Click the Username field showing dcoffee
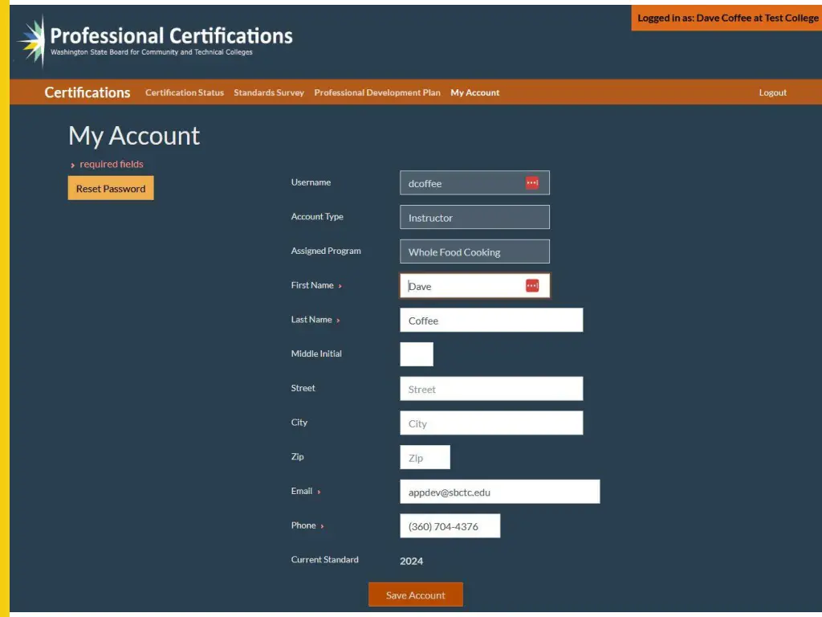Screen dimensions: 822x617 click(x=474, y=182)
